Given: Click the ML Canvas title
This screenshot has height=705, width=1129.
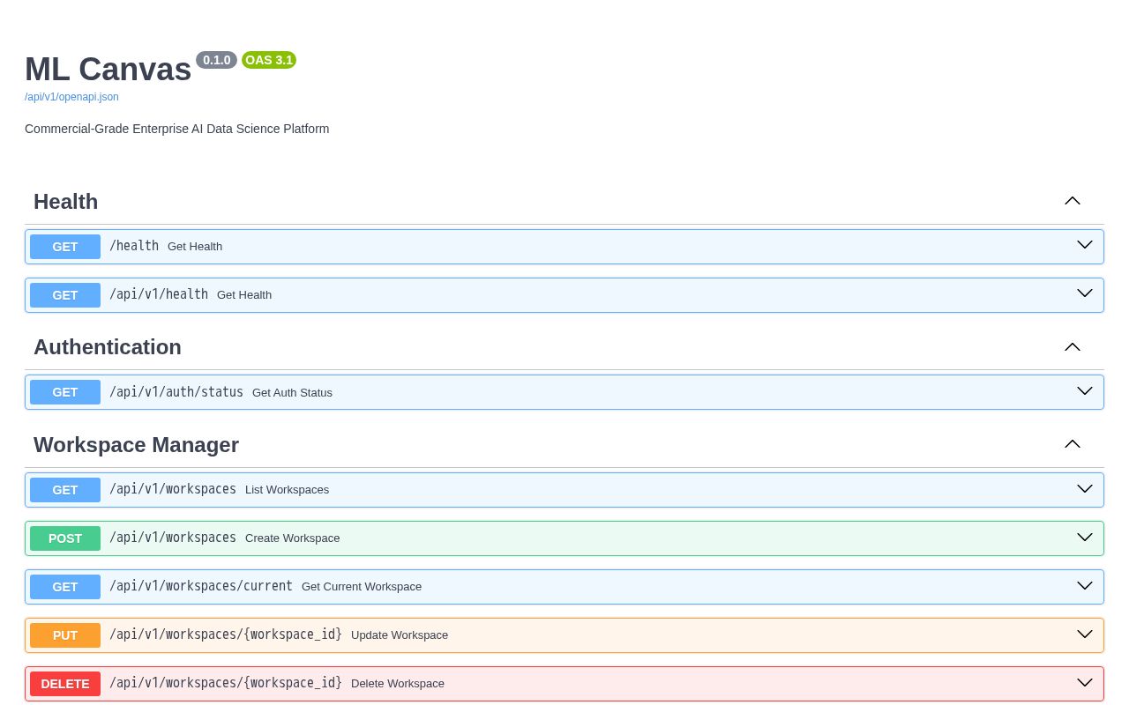Looking at the screenshot, I should point(108,70).
